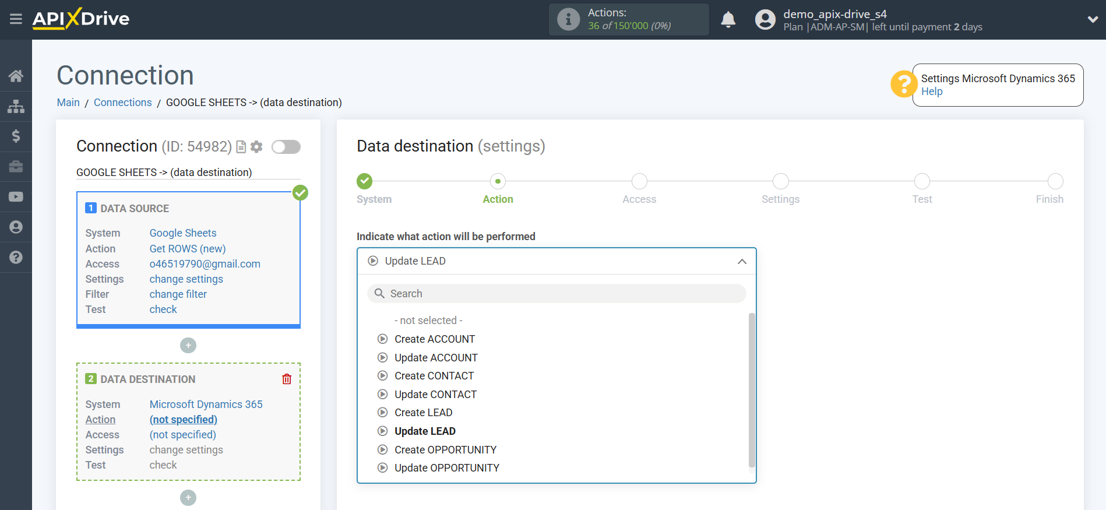This screenshot has height=510, width=1106.
Task: Open the YouTube video sidebar icon
Action: pos(16,197)
